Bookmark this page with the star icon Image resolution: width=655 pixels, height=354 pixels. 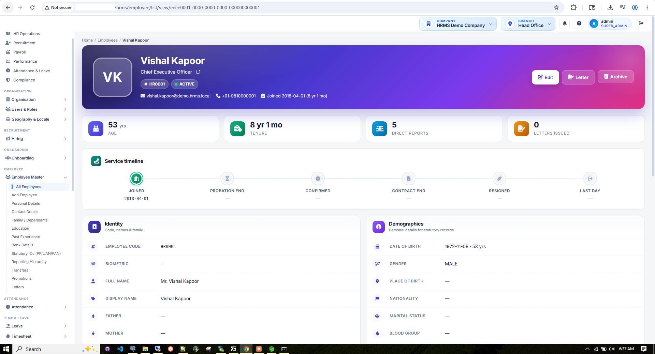pyautogui.click(x=556, y=7)
